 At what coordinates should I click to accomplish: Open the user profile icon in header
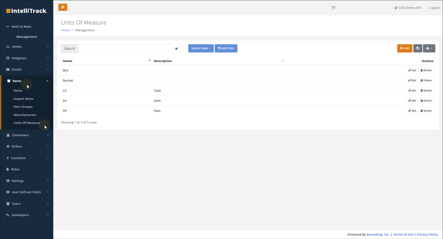coord(333,8)
